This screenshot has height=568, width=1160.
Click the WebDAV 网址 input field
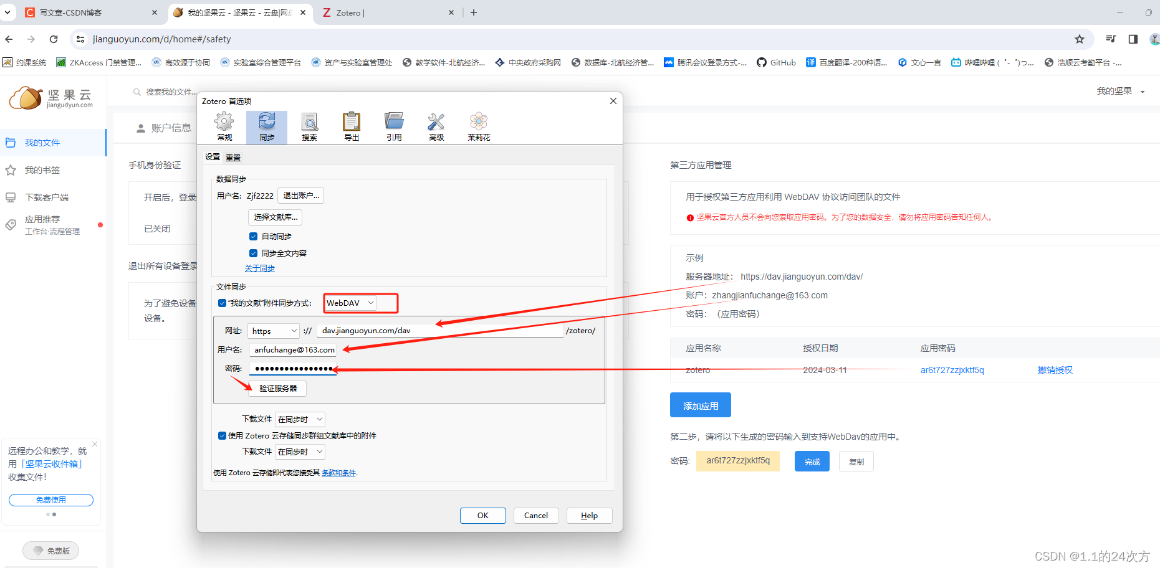click(440, 331)
